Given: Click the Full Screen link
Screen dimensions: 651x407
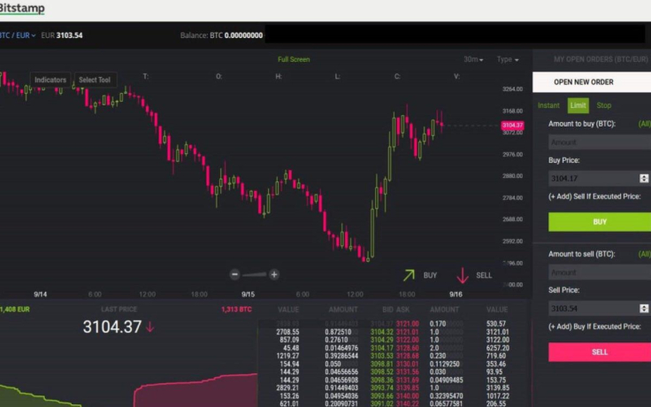Looking at the screenshot, I should pos(294,59).
